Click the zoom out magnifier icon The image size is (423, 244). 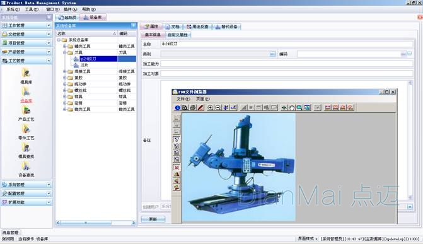pyautogui.click(x=218, y=108)
